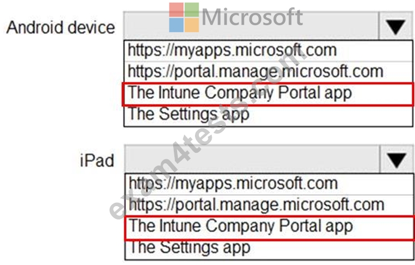Choose portal.manage.microsoft.com for Android device
The width and height of the screenshot is (415, 265).
[268, 72]
